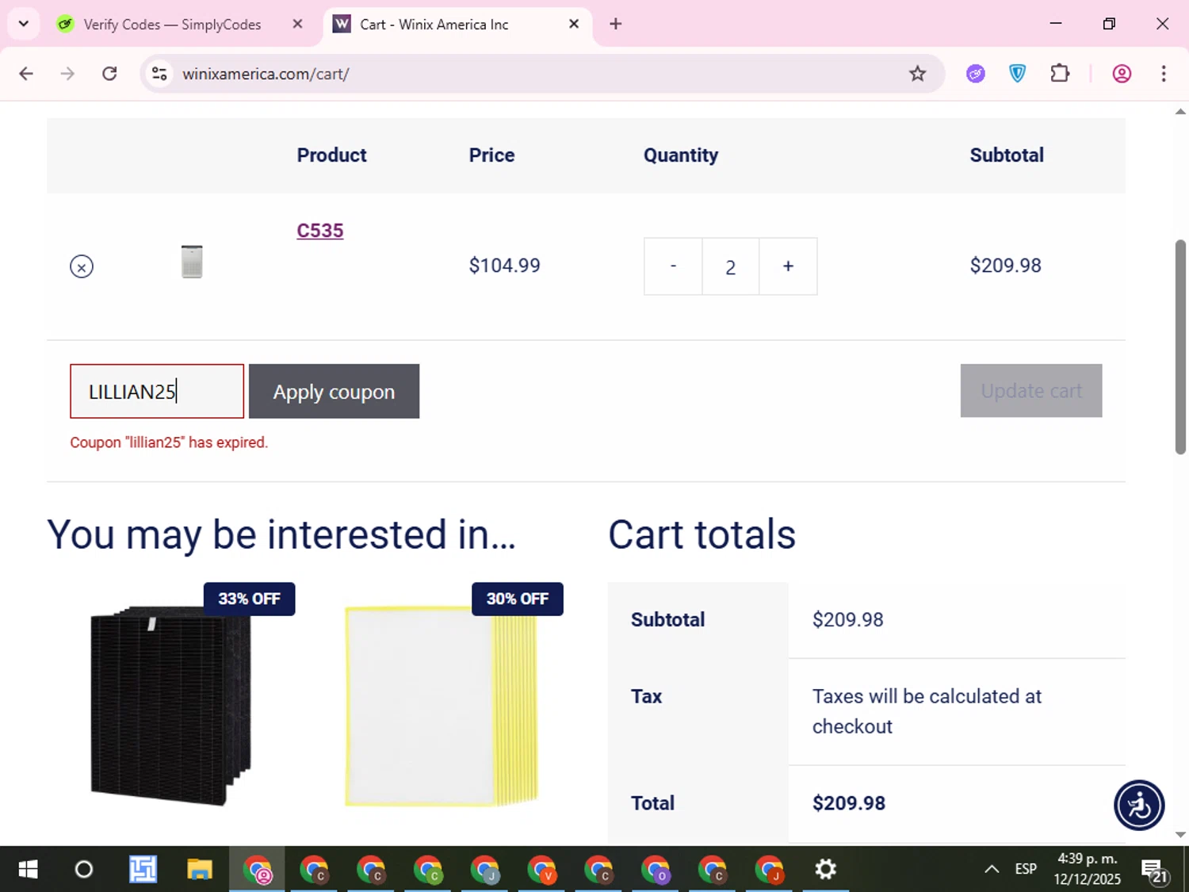Open the C535 product thumbnail
Screen dimensions: 1189x892
(x=192, y=262)
